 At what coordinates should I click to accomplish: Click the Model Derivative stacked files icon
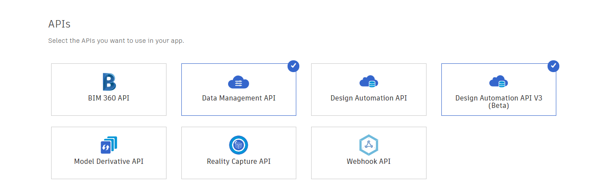(109, 145)
